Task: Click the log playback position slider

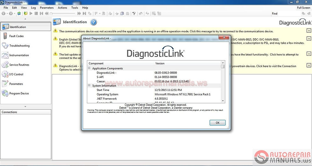Action: click(x=62, y=14)
